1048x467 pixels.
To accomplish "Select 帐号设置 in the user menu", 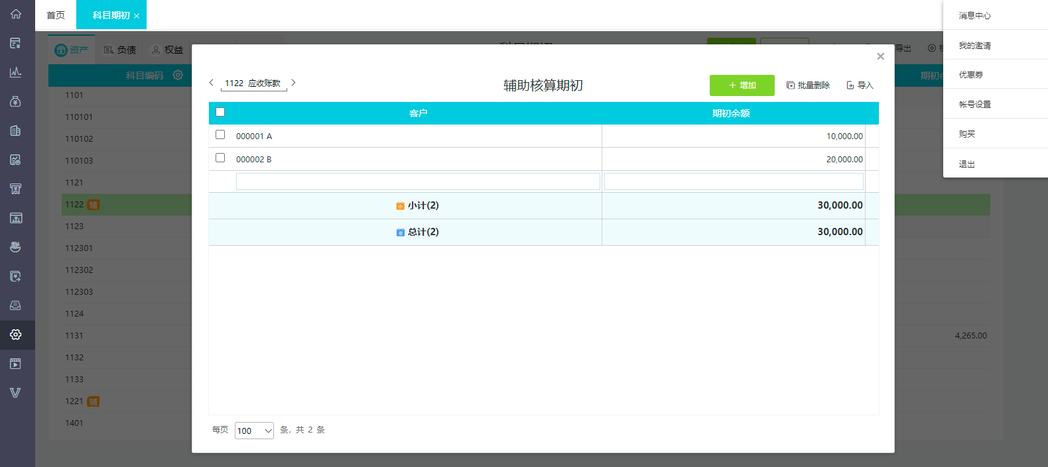I will pyautogui.click(x=974, y=104).
